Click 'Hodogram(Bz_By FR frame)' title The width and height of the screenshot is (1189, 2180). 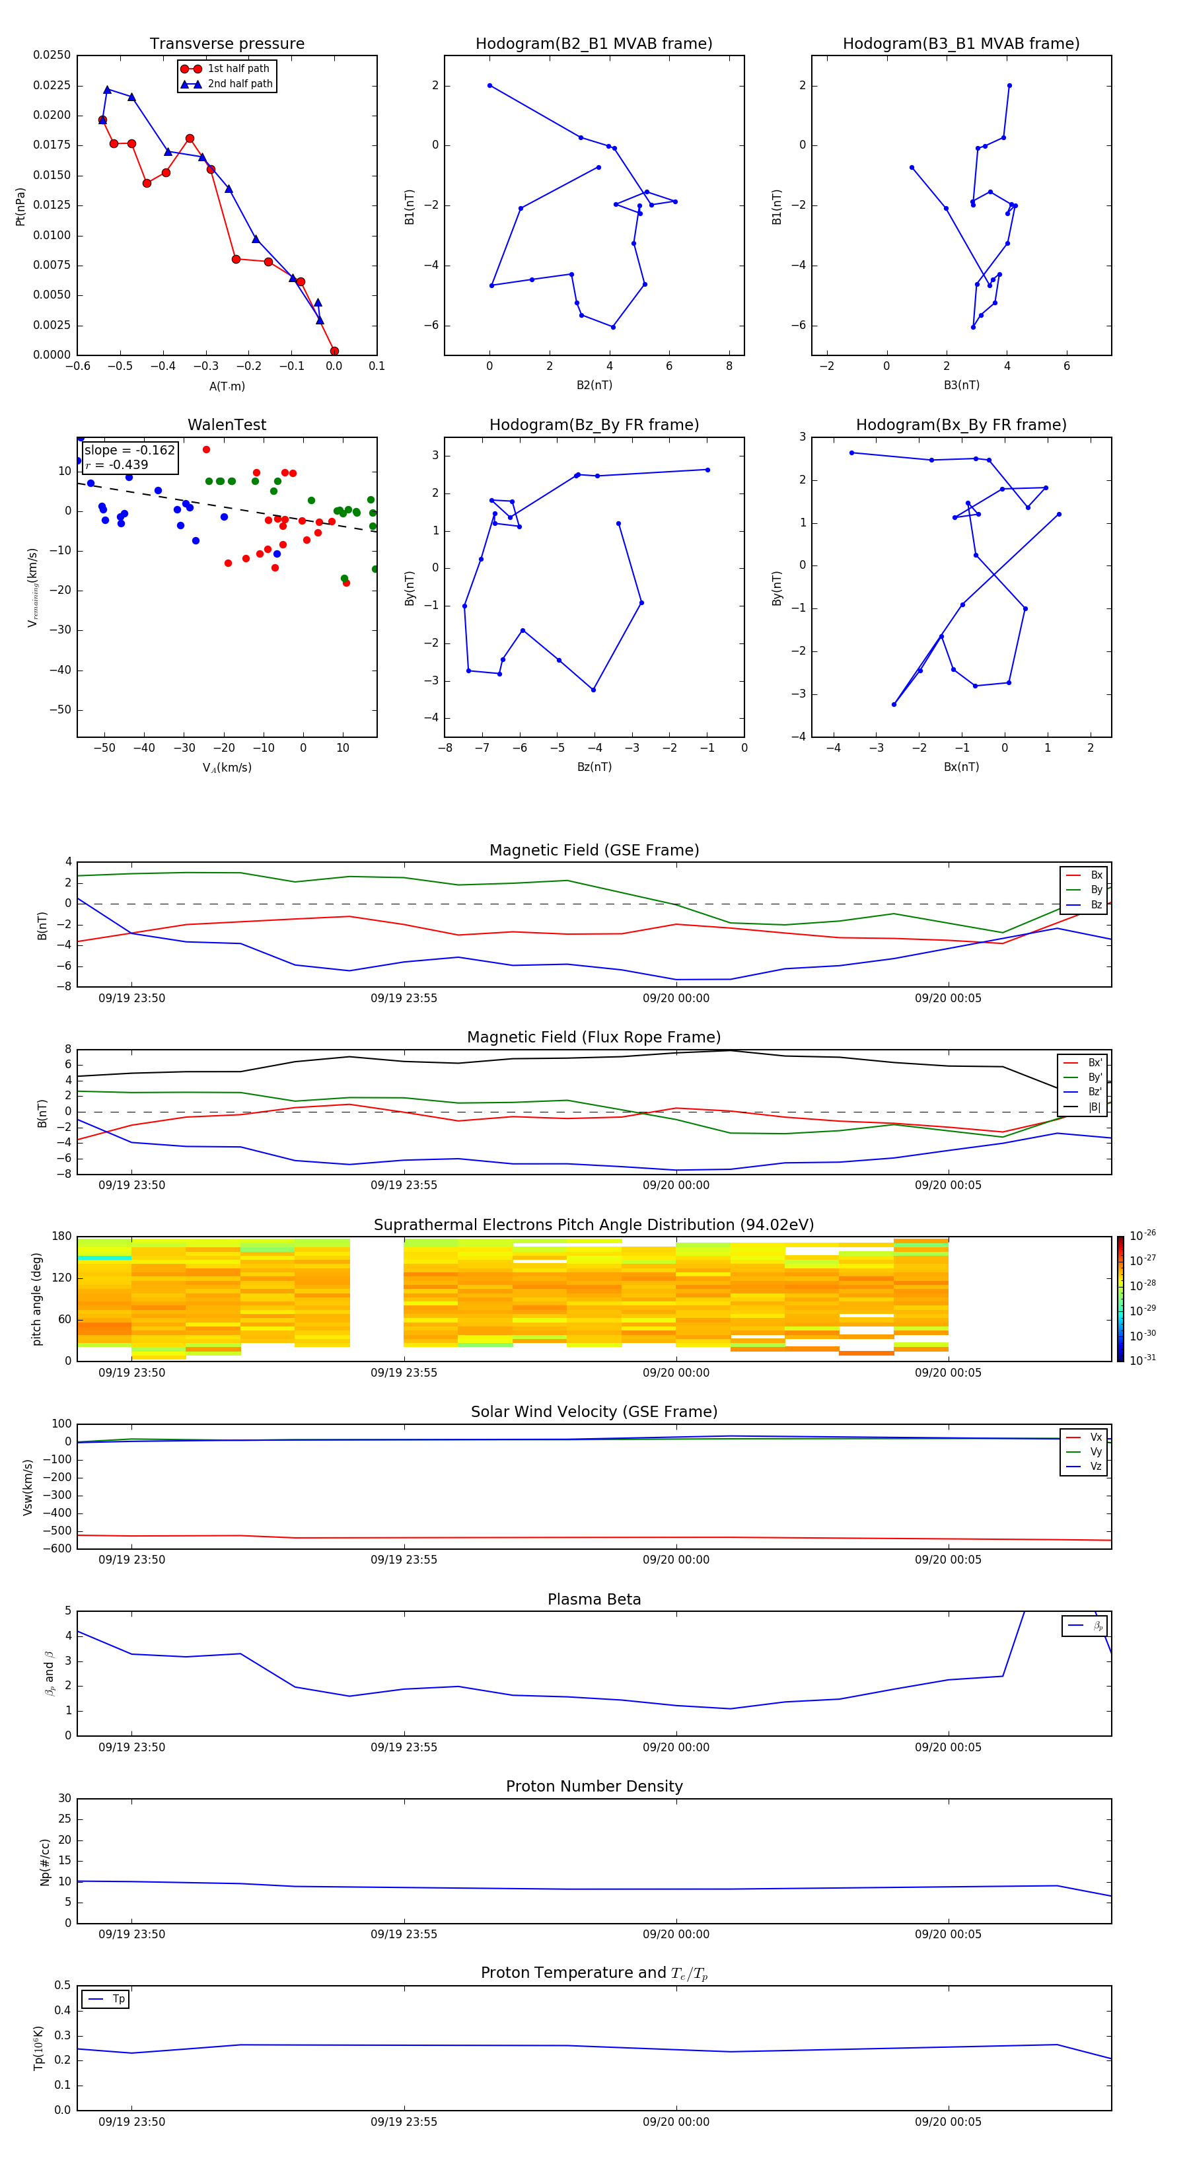(x=594, y=425)
